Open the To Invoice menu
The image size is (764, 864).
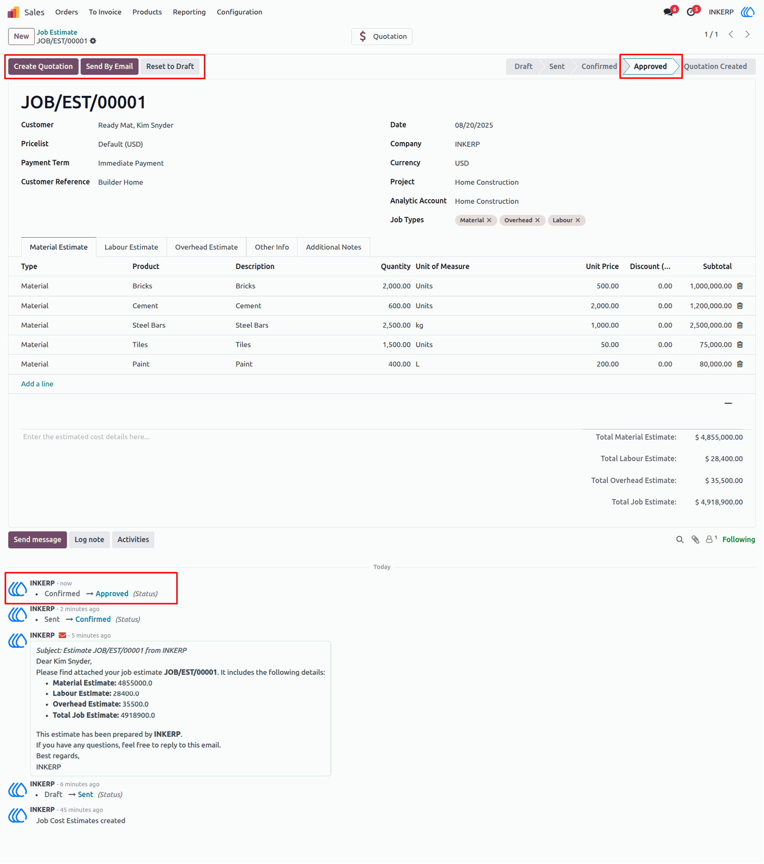pos(105,12)
